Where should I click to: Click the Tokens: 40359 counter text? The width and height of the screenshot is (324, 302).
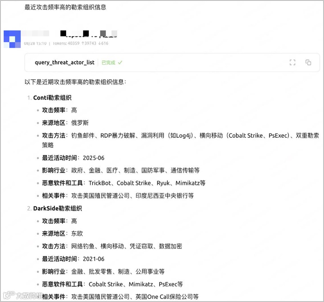point(66,43)
